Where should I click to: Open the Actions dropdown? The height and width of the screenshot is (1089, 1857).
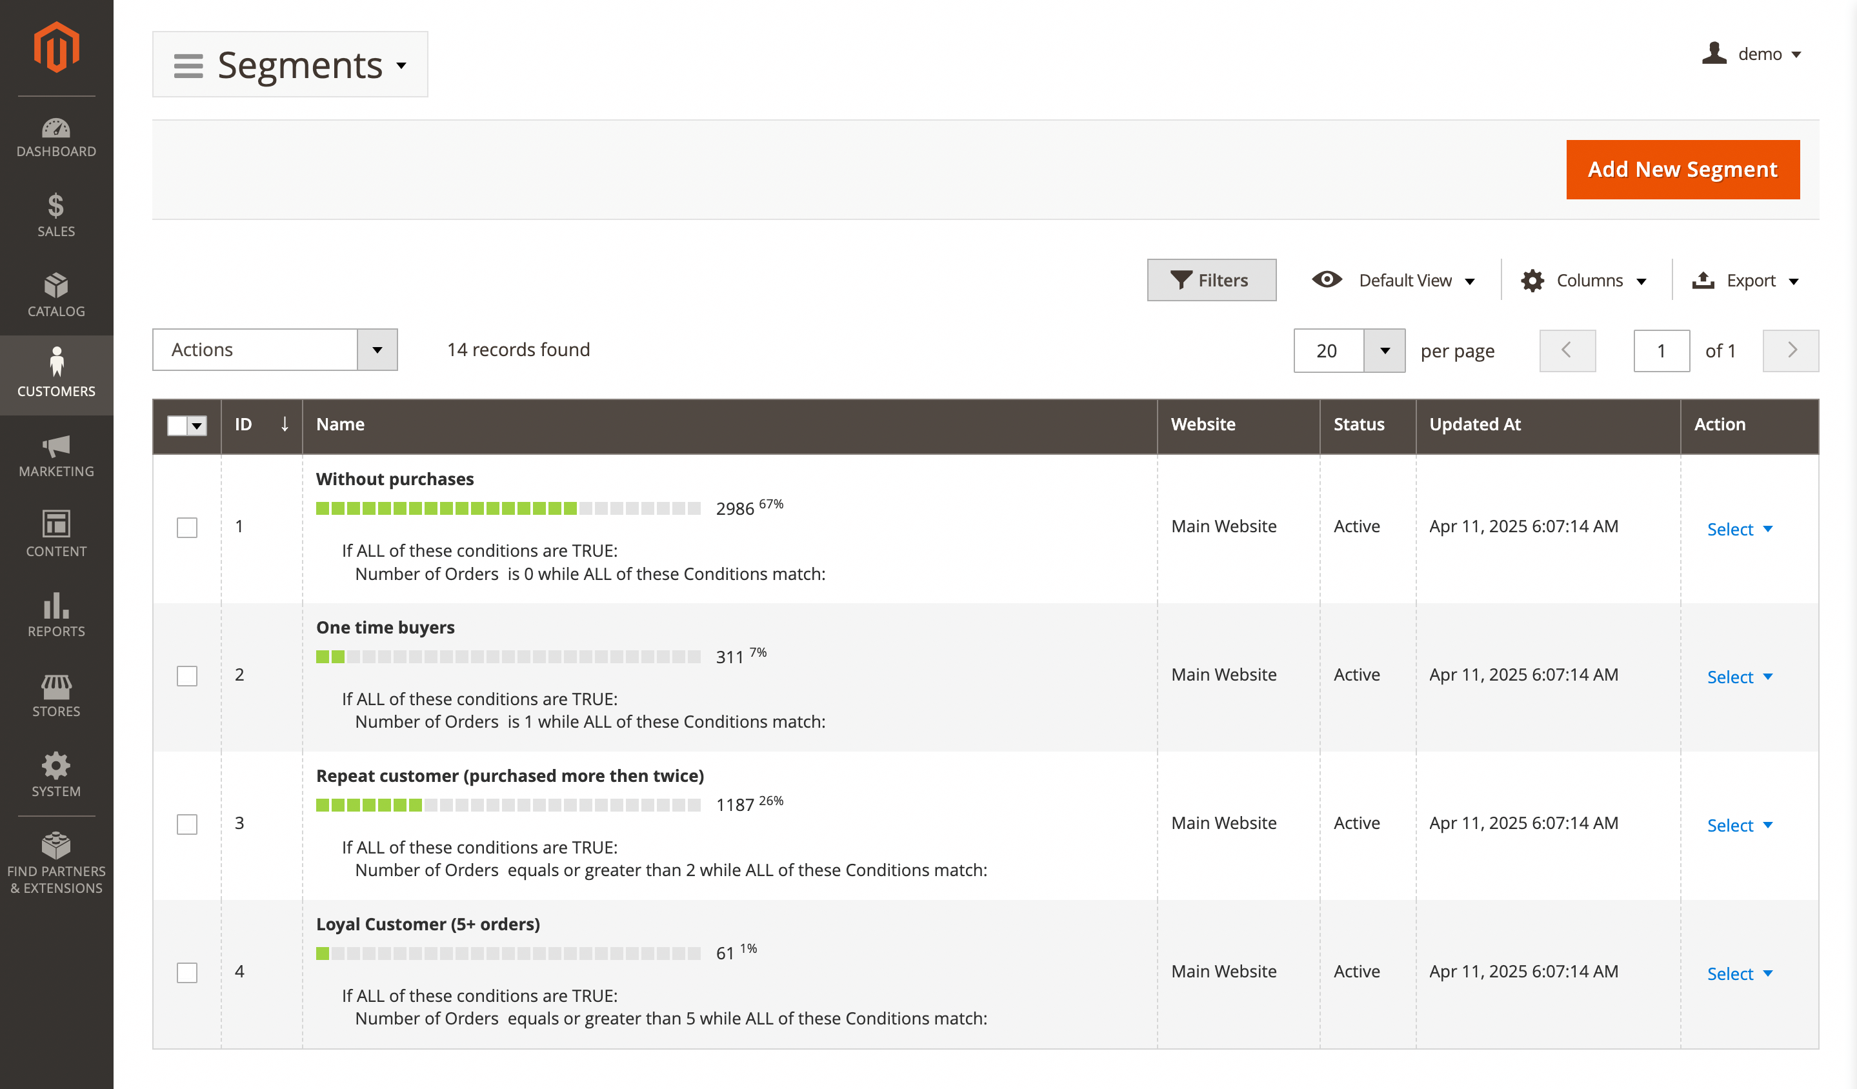coord(274,350)
